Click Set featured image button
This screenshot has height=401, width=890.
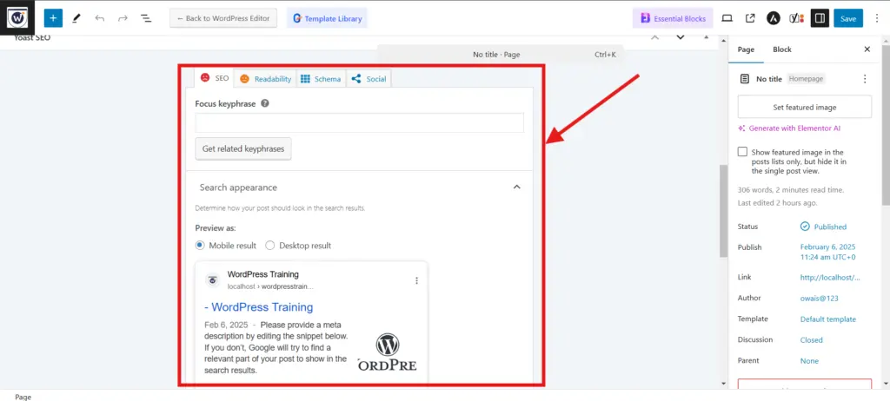click(804, 107)
